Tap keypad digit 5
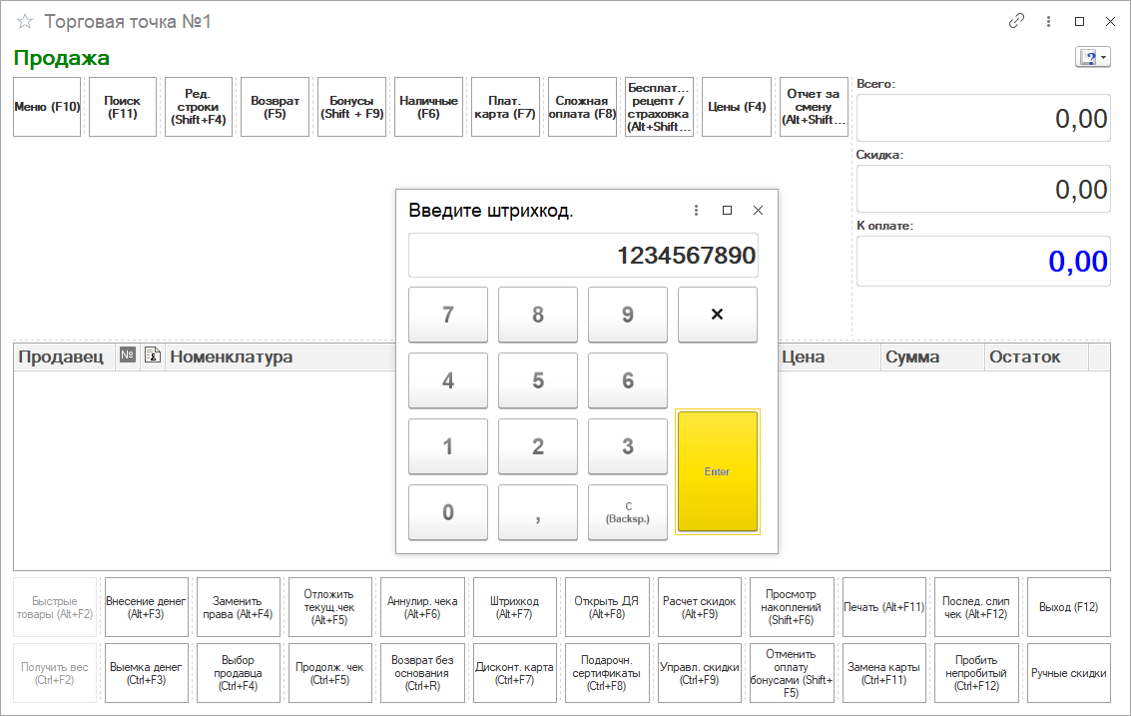1131x716 pixels. pyautogui.click(x=538, y=380)
